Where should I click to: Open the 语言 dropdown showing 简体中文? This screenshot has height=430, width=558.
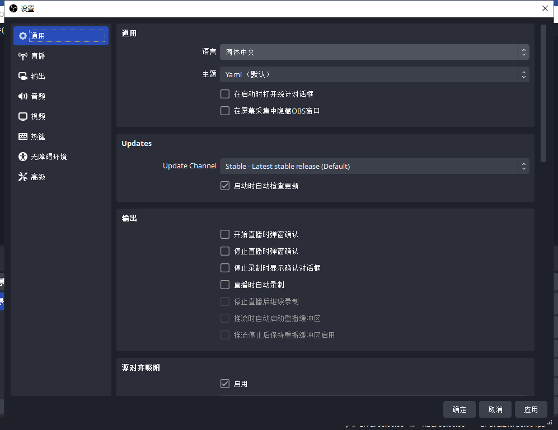click(x=374, y=52)
